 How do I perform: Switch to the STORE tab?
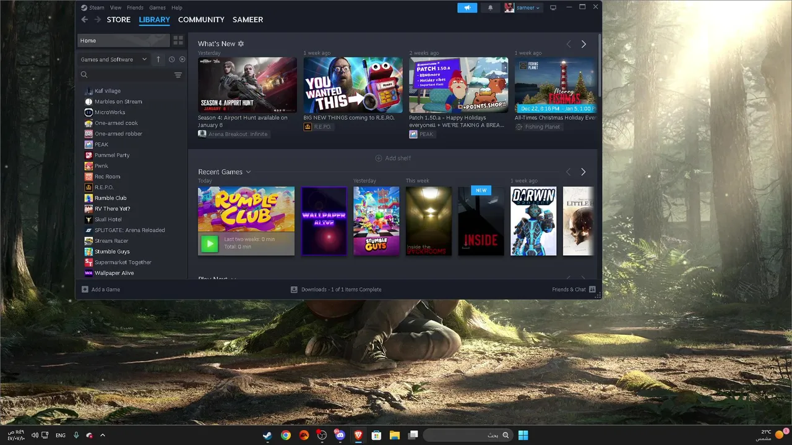click(119, 20)
